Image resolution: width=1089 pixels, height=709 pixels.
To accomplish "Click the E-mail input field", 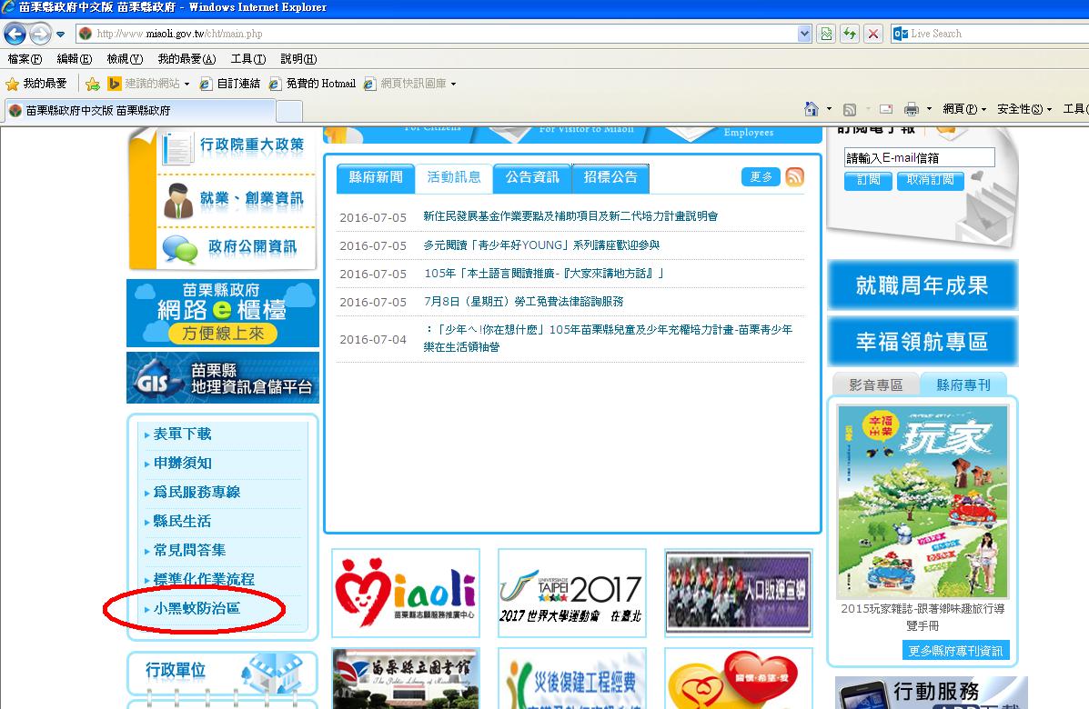I will pos(919,158).
